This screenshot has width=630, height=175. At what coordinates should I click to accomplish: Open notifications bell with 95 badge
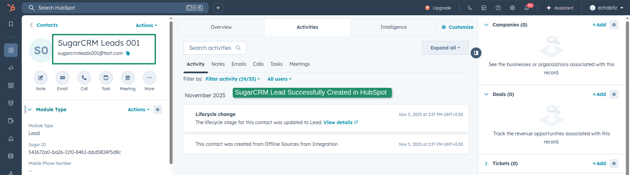tap(527, 7)
